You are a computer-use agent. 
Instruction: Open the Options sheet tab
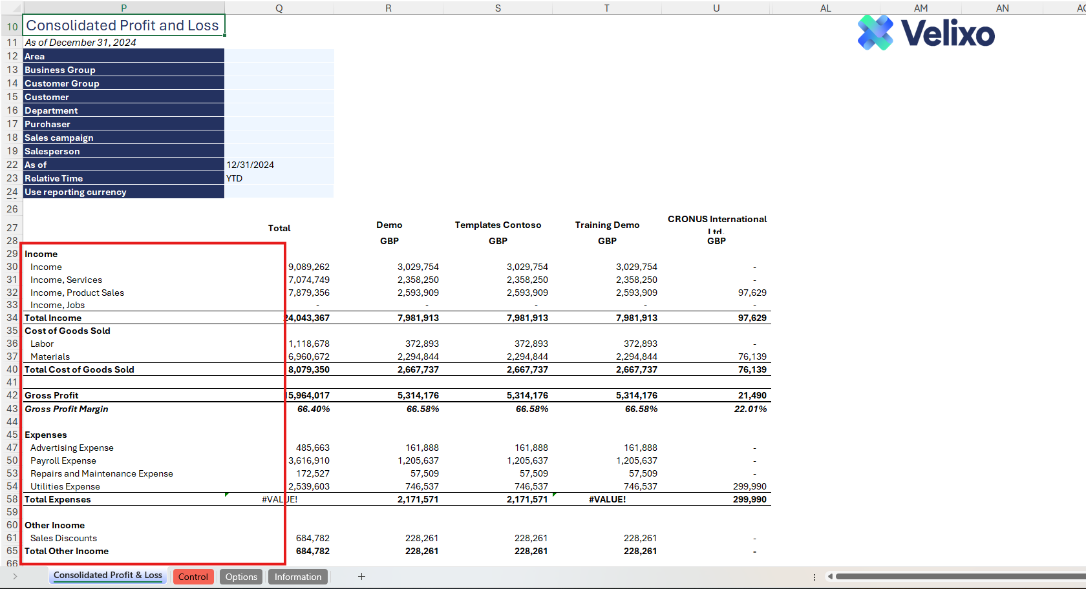[x=241, y=577]
